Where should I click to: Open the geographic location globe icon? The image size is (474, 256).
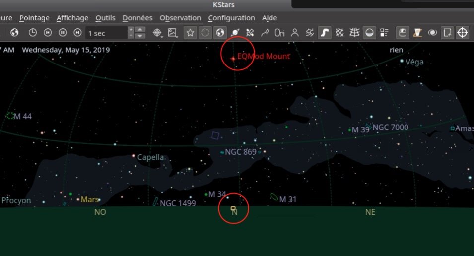tap(14, 33)
